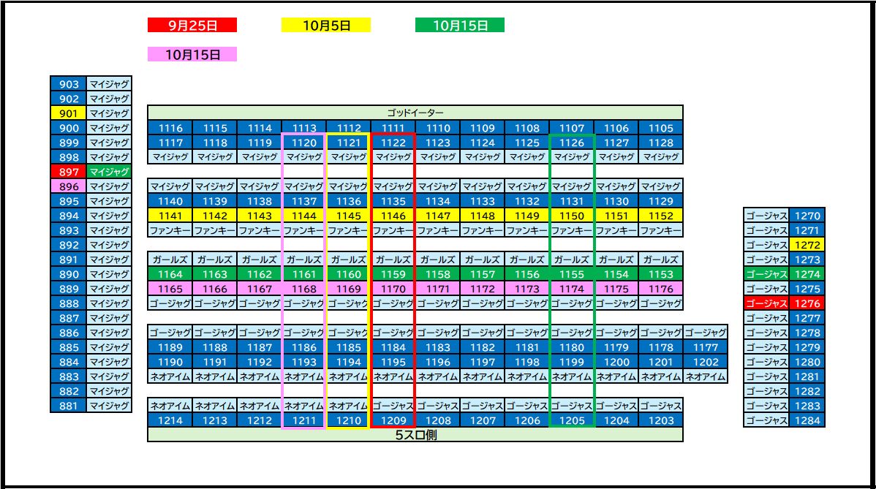Expand the red-outlined column at seat 1122
This screenshot has height=489, width=876.
[x=392, y=143]
